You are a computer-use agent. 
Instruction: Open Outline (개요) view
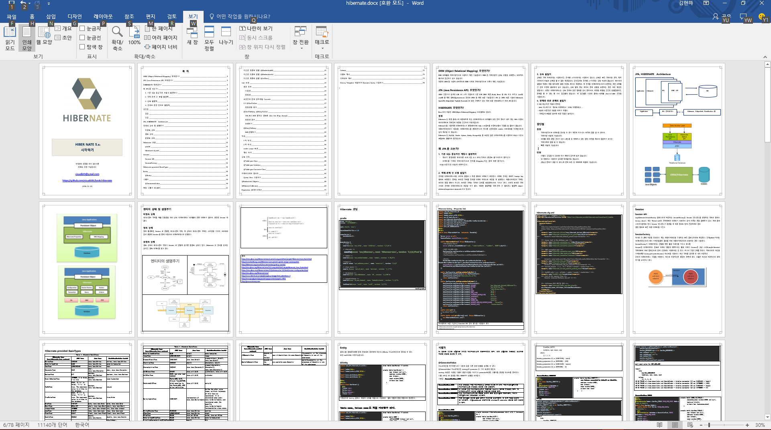coord(63,28)
